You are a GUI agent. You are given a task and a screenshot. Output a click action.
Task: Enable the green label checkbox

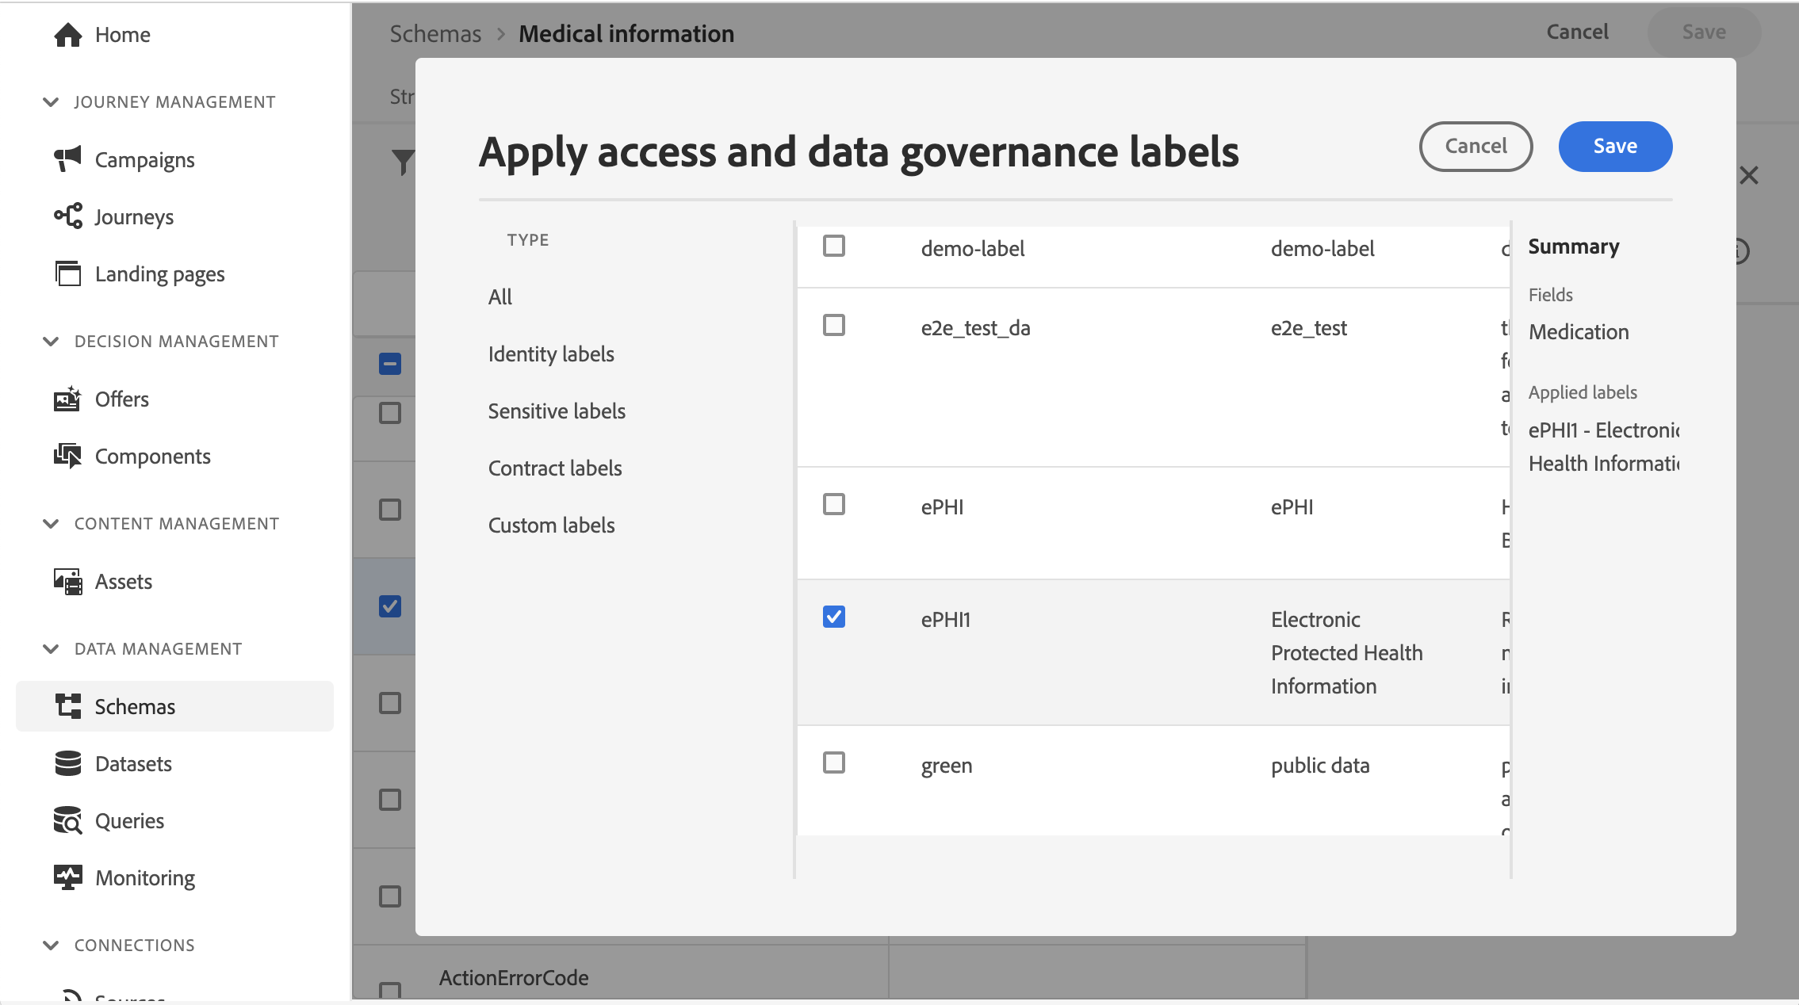(x=834, y=763)
